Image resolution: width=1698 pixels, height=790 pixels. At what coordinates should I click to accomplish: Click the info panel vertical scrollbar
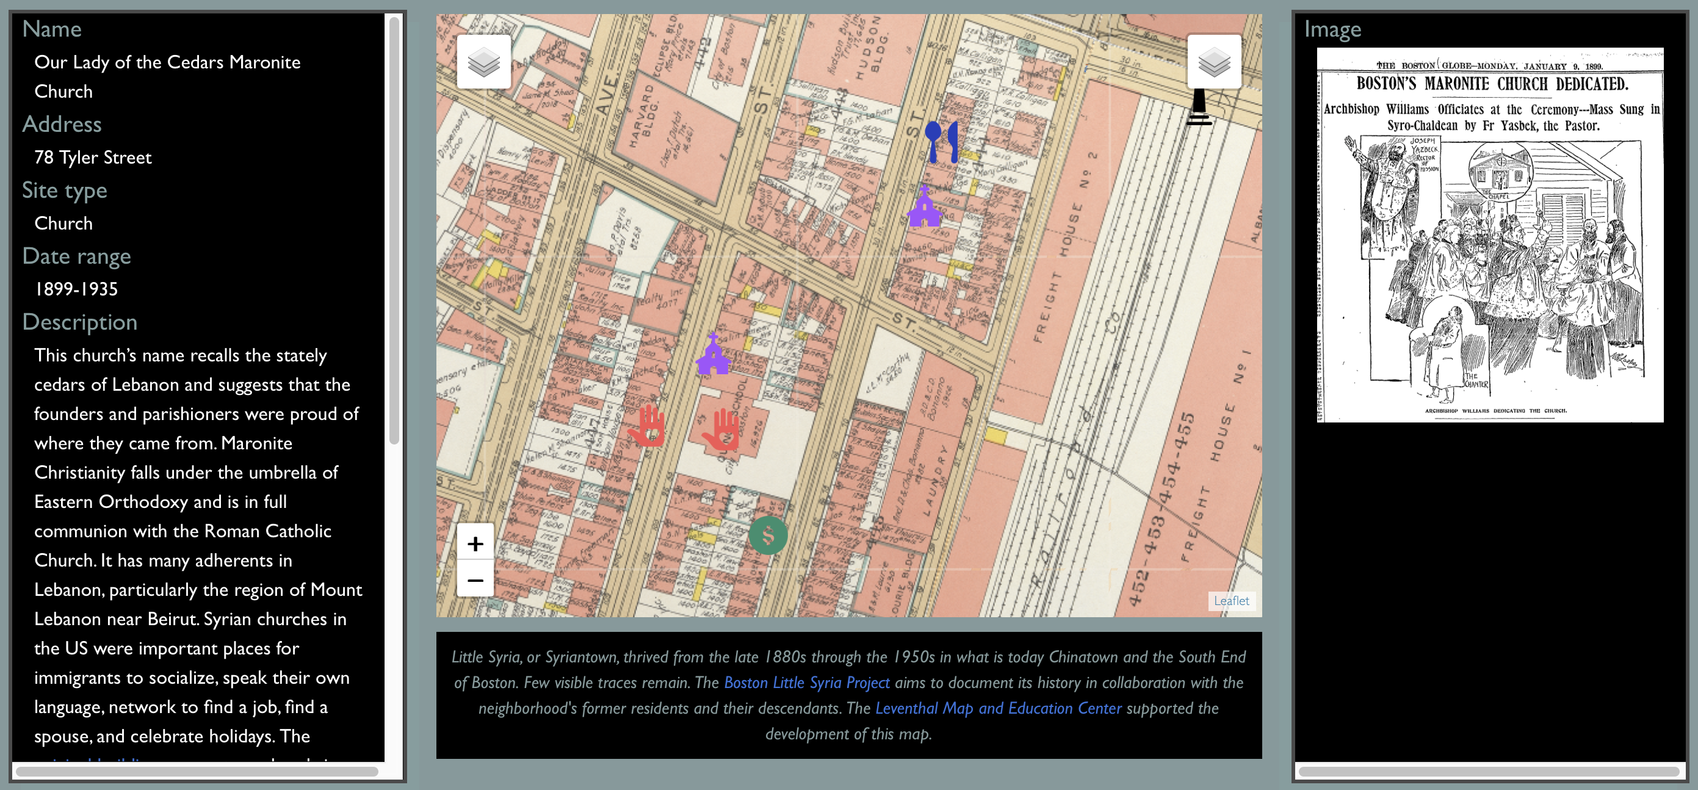point(394,231)
